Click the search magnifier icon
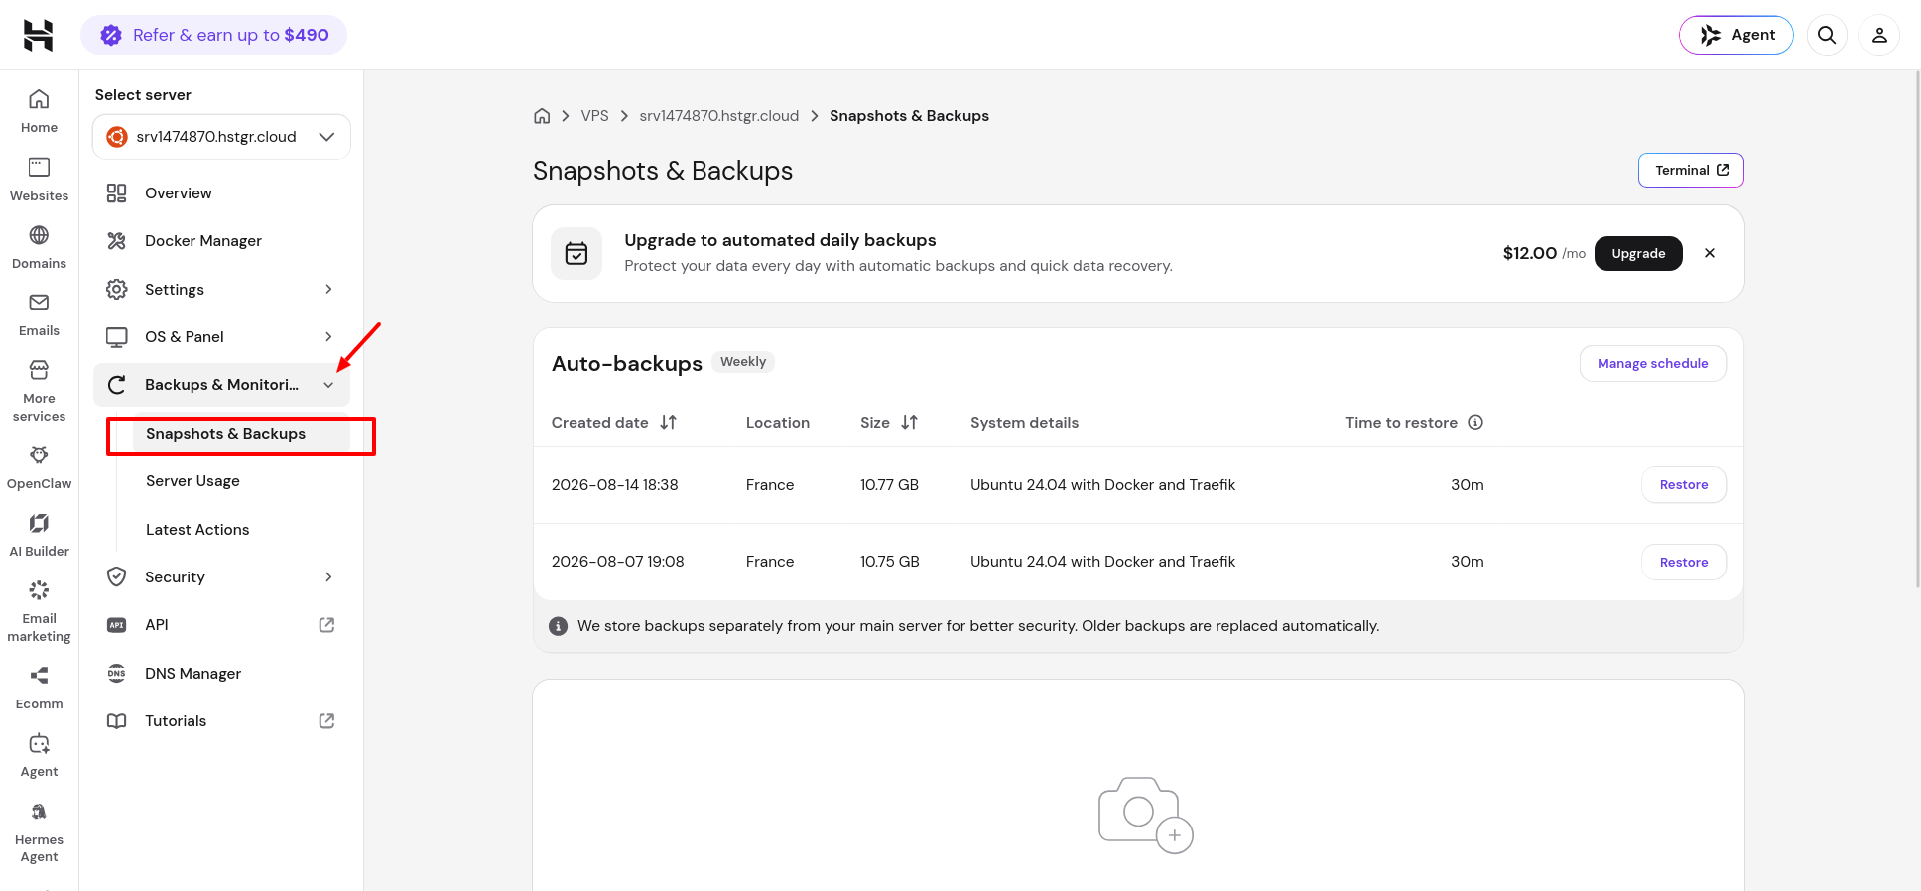Image resolution: width=1921 pixels, height=891 pixels. point(1826,35)
